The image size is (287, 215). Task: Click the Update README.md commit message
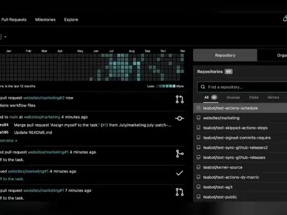coord(33,133)
